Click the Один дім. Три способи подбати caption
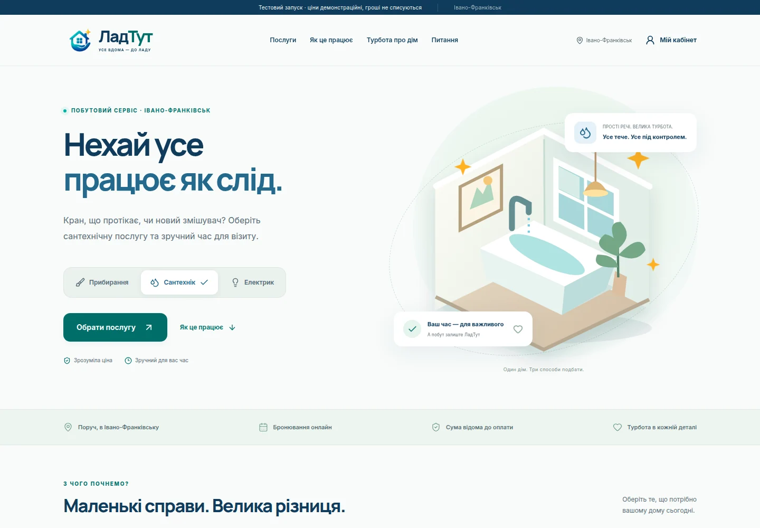The width and height of the screenshot is (760, 528). (544, 370)
